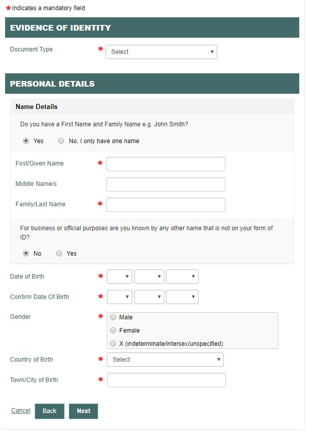Choose 'No, I only have one name' option
This screenshot has height=435, width=313.
(x=61, y=141)
